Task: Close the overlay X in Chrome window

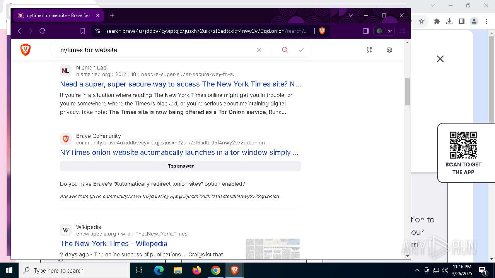Action: (440, 59)
